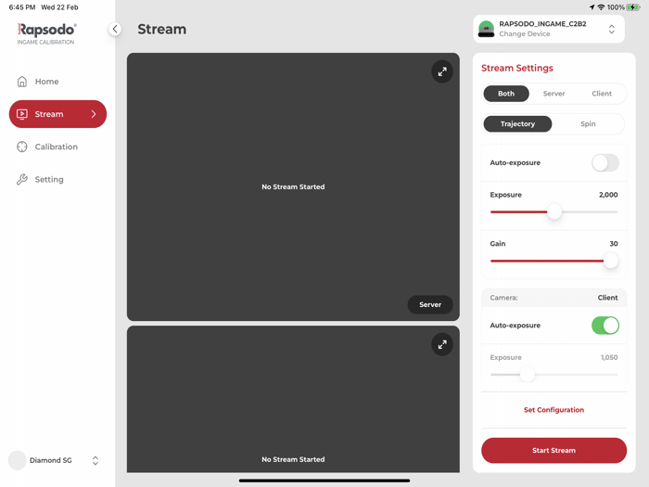
Task: Open the Change Device selector arrows
Action: coord(611,29)
